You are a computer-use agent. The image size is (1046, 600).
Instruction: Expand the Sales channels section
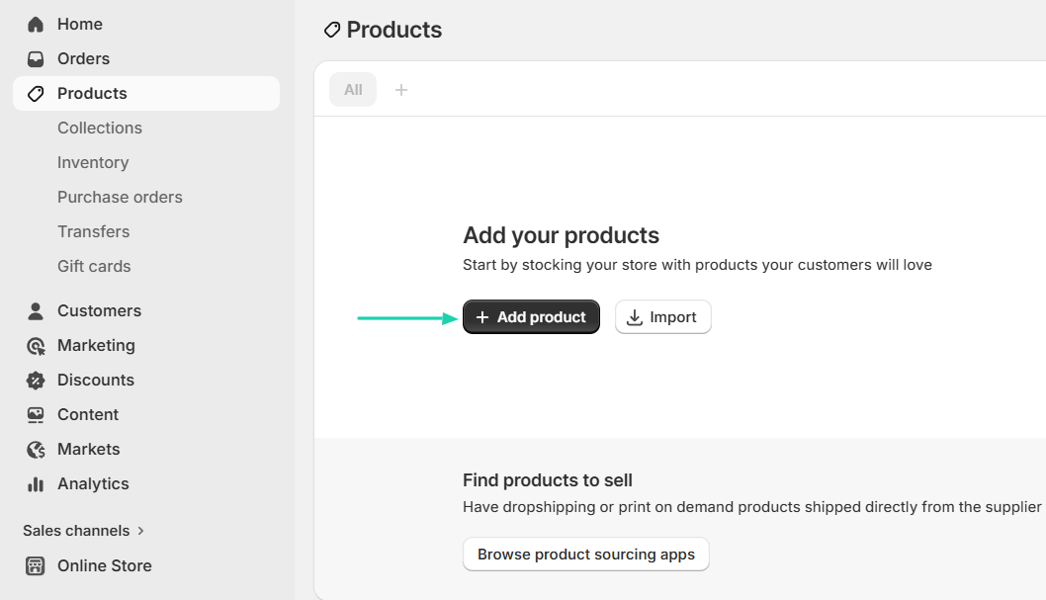[84, 531]
